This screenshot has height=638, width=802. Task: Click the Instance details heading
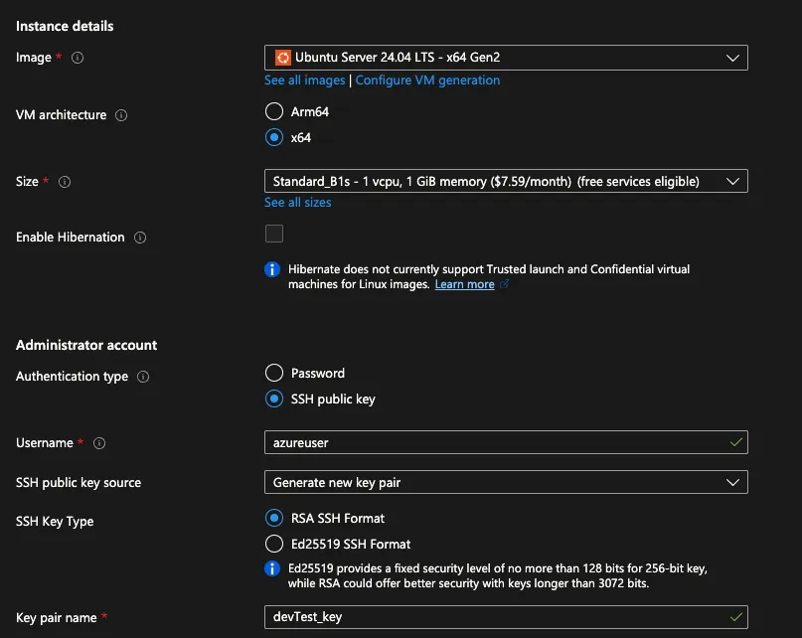click(x=65, y=26)
